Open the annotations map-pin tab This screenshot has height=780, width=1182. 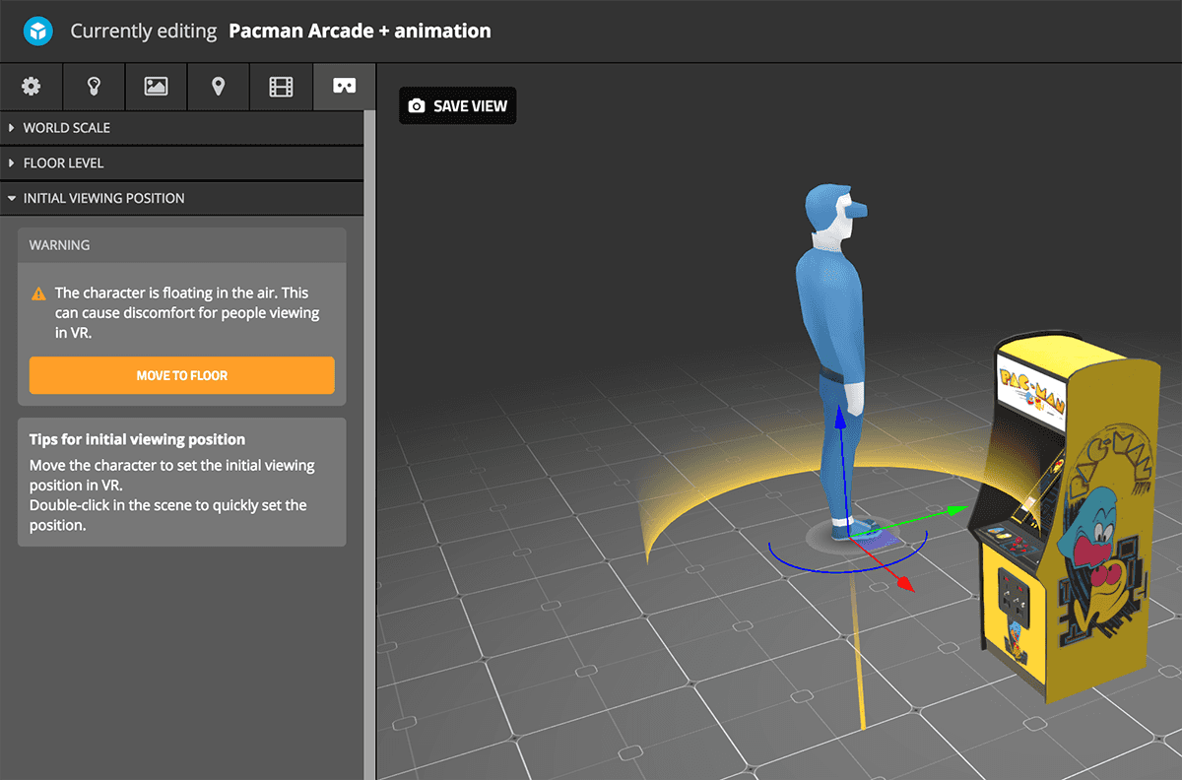tap(219, 87)
